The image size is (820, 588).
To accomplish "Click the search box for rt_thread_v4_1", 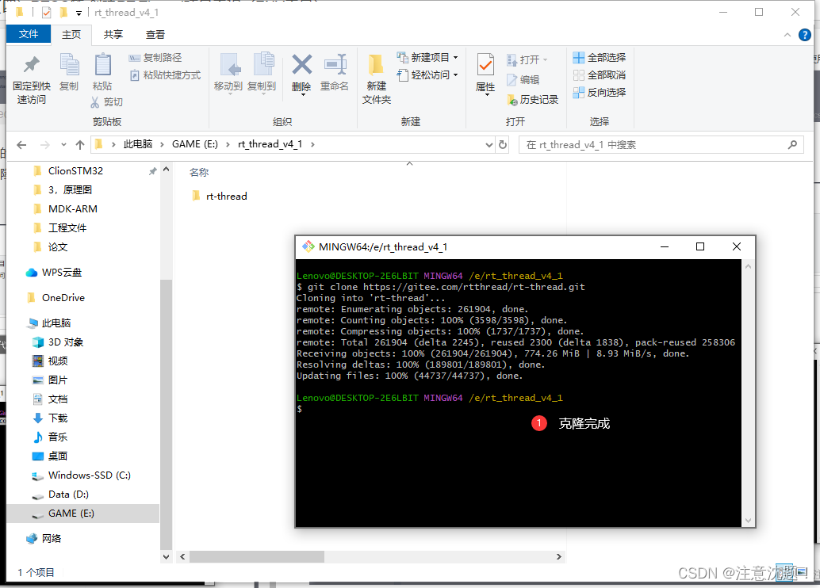I will 661,145.
